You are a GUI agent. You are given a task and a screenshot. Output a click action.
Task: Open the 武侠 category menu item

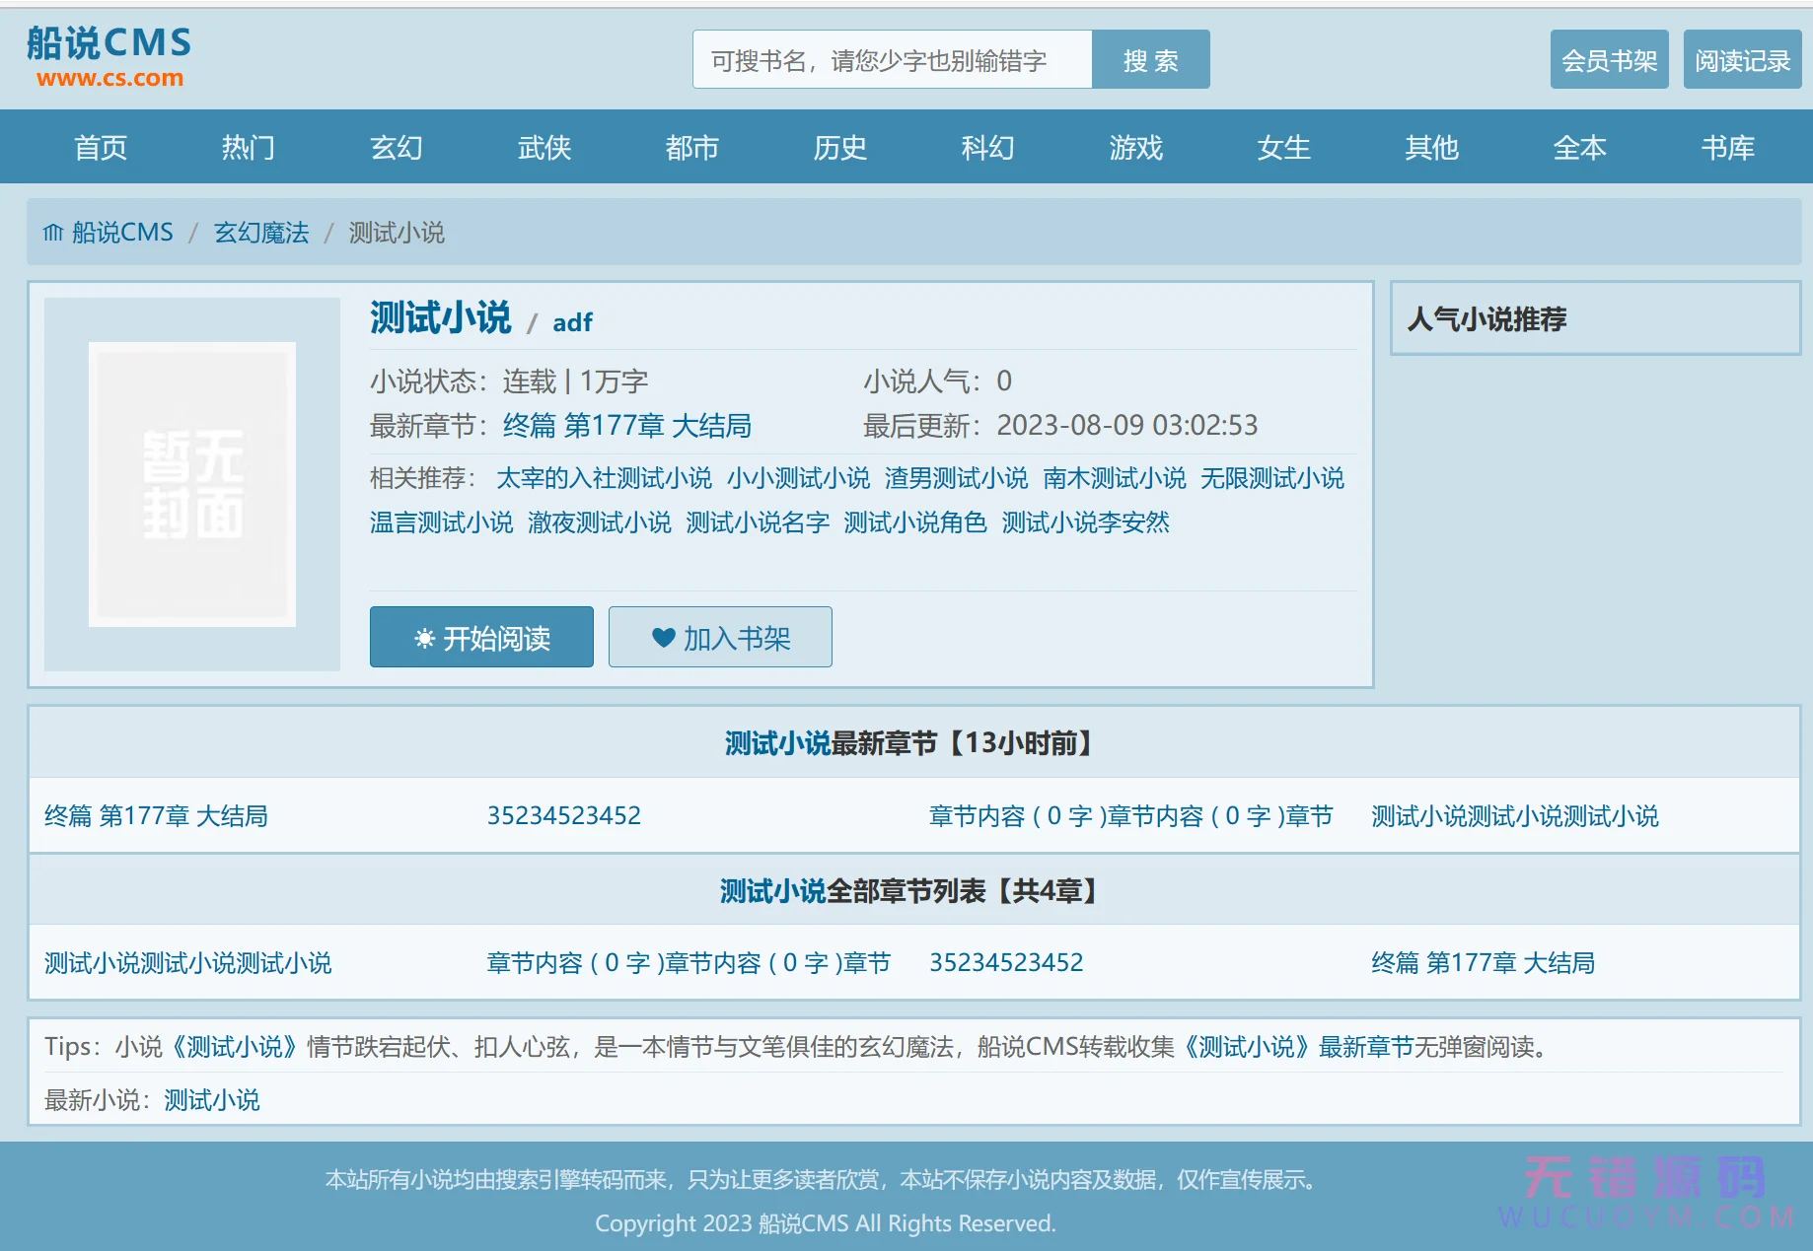pos(544,147)
